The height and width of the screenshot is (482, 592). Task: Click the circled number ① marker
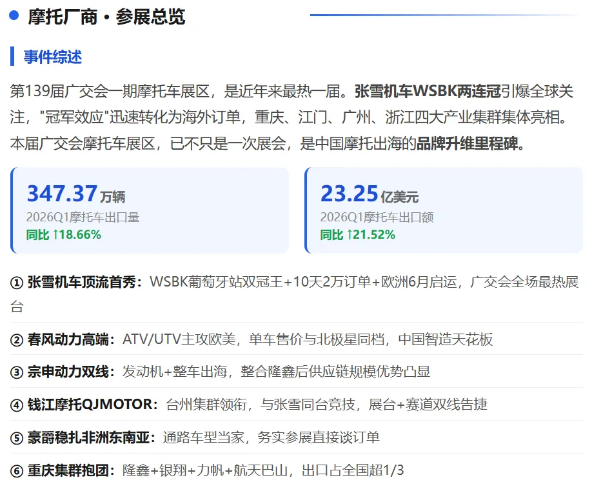[17, 283]
